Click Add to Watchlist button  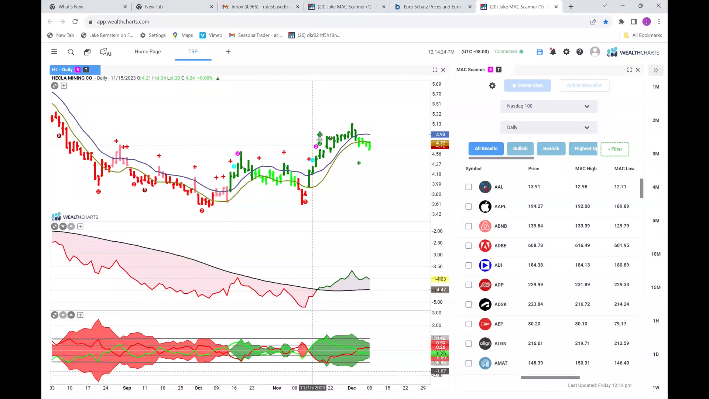click(584, 85)
